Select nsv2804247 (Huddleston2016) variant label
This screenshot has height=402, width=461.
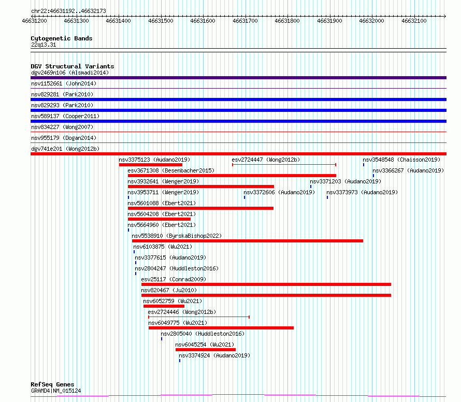177,268
